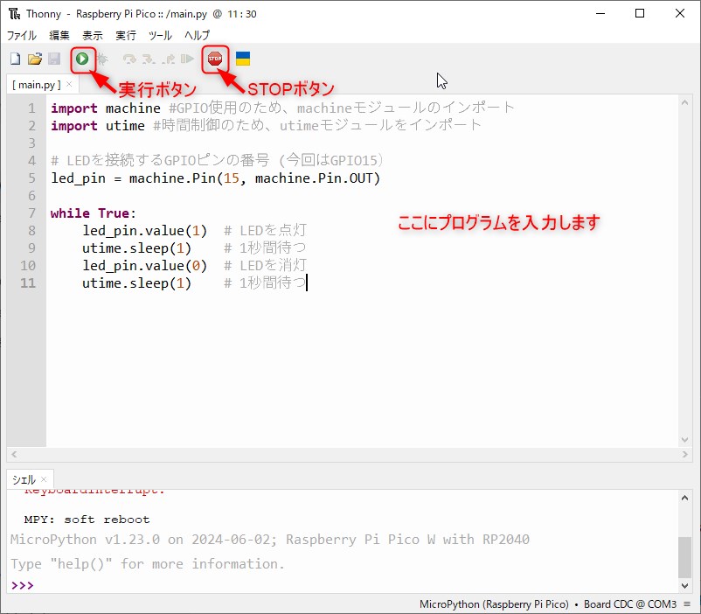Save the file with the floppy icon
The width and height of the screenshot is (701, 614).
click(x=54, y=59)
